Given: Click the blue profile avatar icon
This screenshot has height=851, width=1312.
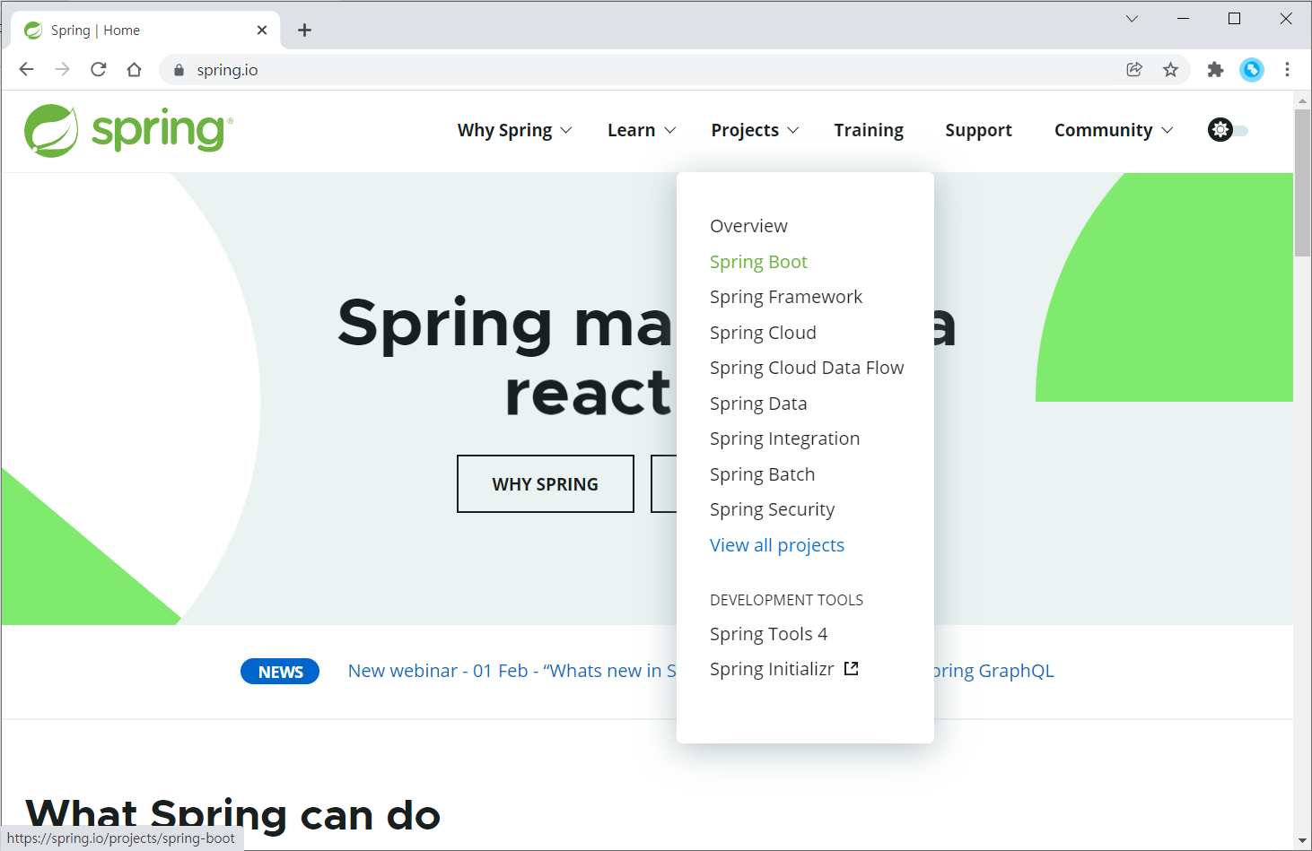Looking at the screenshot, I should [x=1251, y=69].
